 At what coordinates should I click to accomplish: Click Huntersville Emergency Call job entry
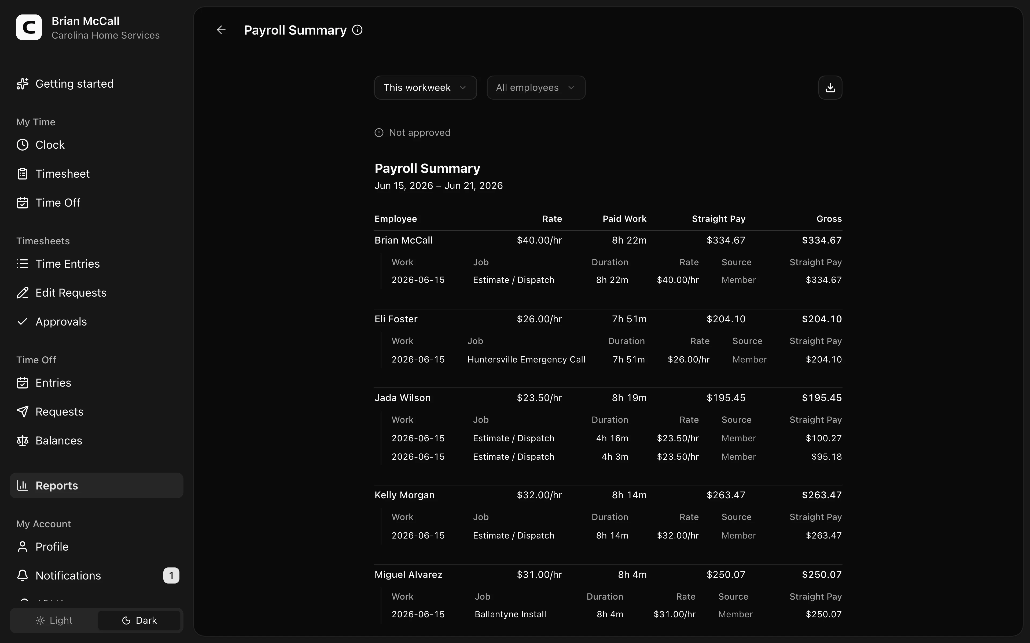click(x=527, y=359)
